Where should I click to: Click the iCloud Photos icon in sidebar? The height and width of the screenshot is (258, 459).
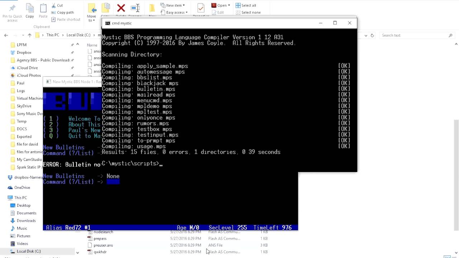[13, 75]
